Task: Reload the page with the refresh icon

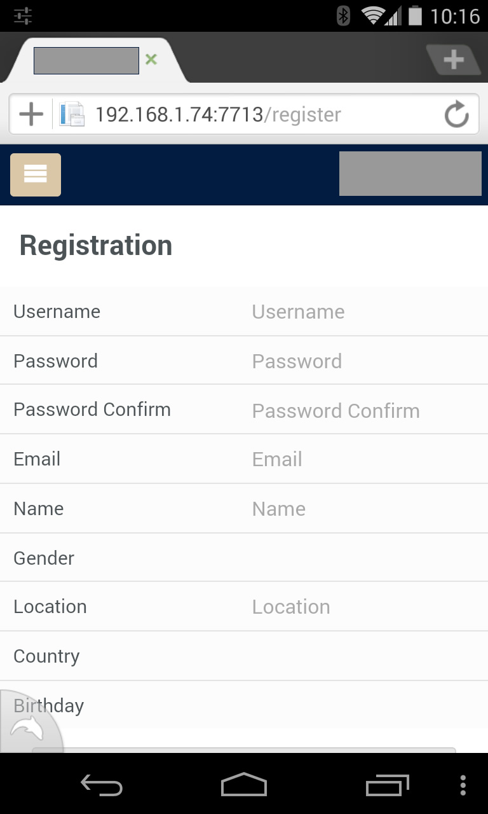Action: point(456,115)
